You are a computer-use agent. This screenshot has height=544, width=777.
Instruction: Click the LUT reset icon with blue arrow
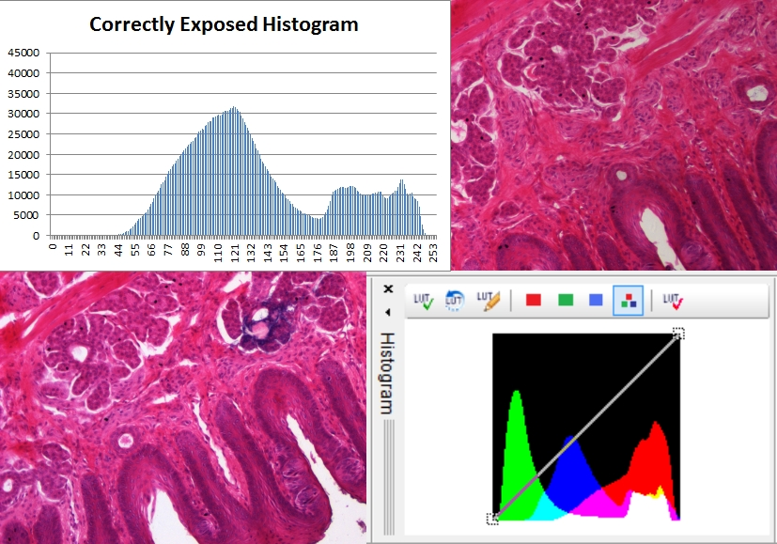pyautogui.click(x=454, y=301)
